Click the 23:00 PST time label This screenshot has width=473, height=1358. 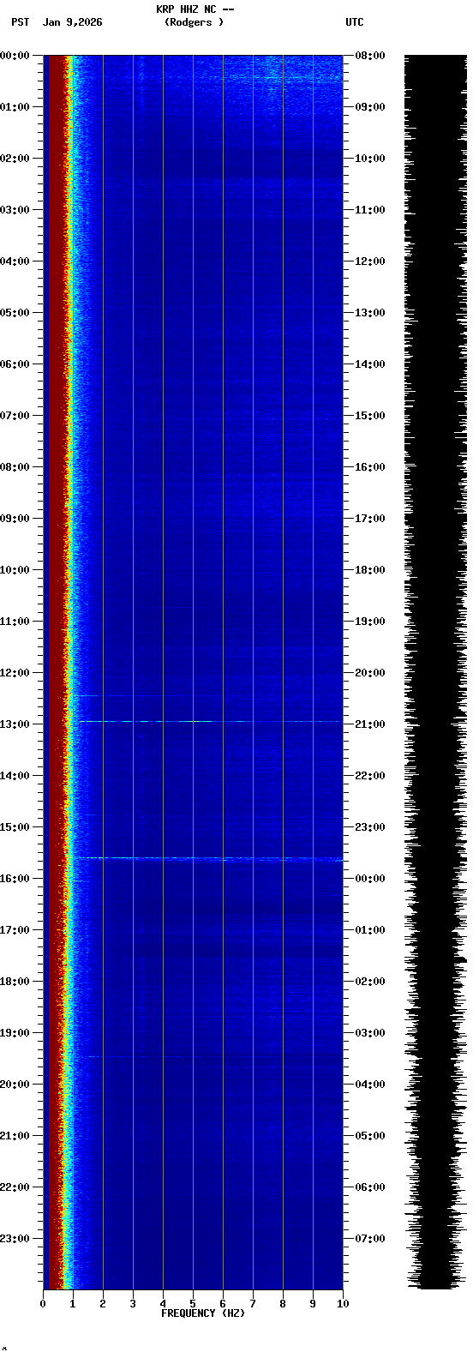(15, 1239)
